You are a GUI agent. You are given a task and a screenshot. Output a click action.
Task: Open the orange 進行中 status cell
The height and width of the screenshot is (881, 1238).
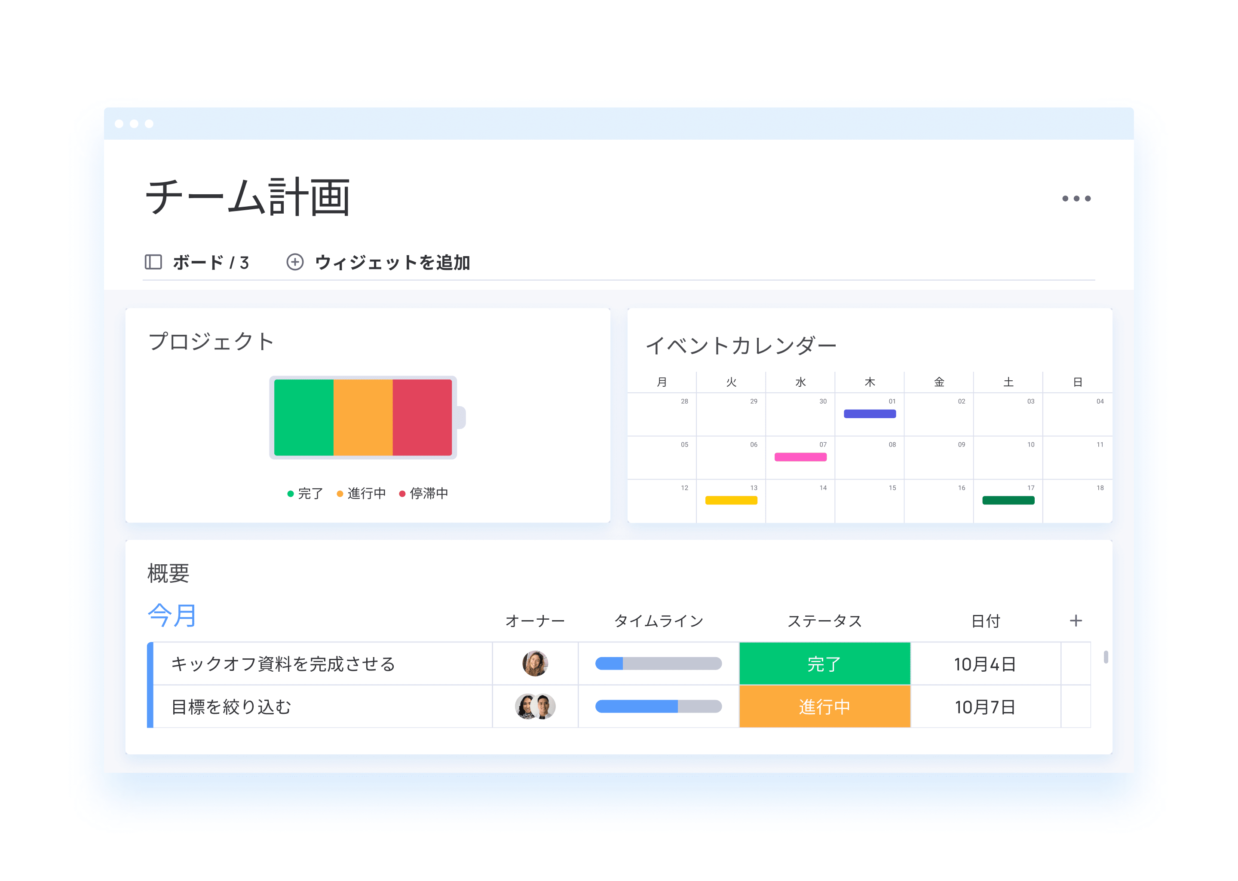(824, 707)
